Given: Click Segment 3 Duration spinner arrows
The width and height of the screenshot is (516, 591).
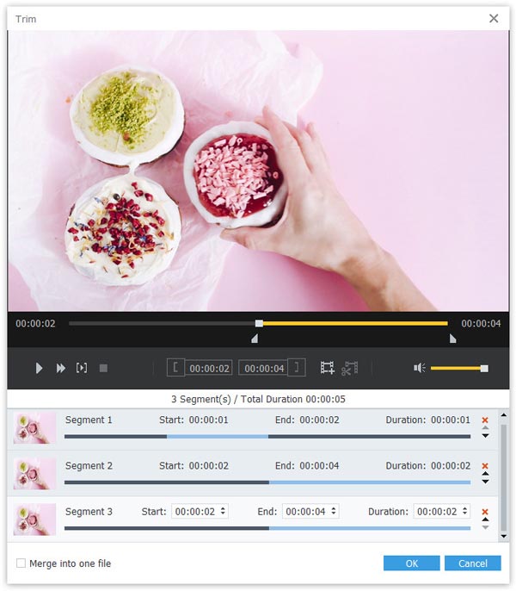Looking at the screenshot, I should pos(465,511).
